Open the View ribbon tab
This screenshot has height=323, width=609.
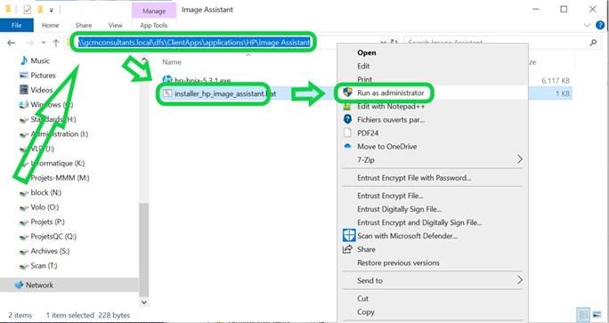click(116, 25)
